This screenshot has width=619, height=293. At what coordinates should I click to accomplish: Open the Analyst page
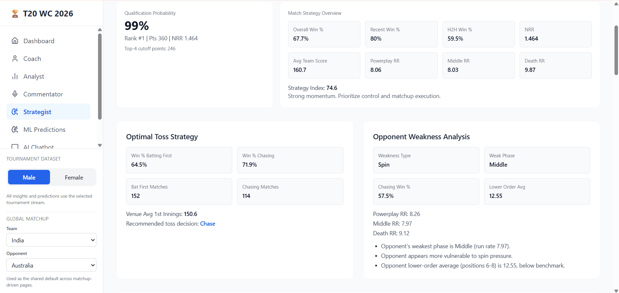click(34, 76)
